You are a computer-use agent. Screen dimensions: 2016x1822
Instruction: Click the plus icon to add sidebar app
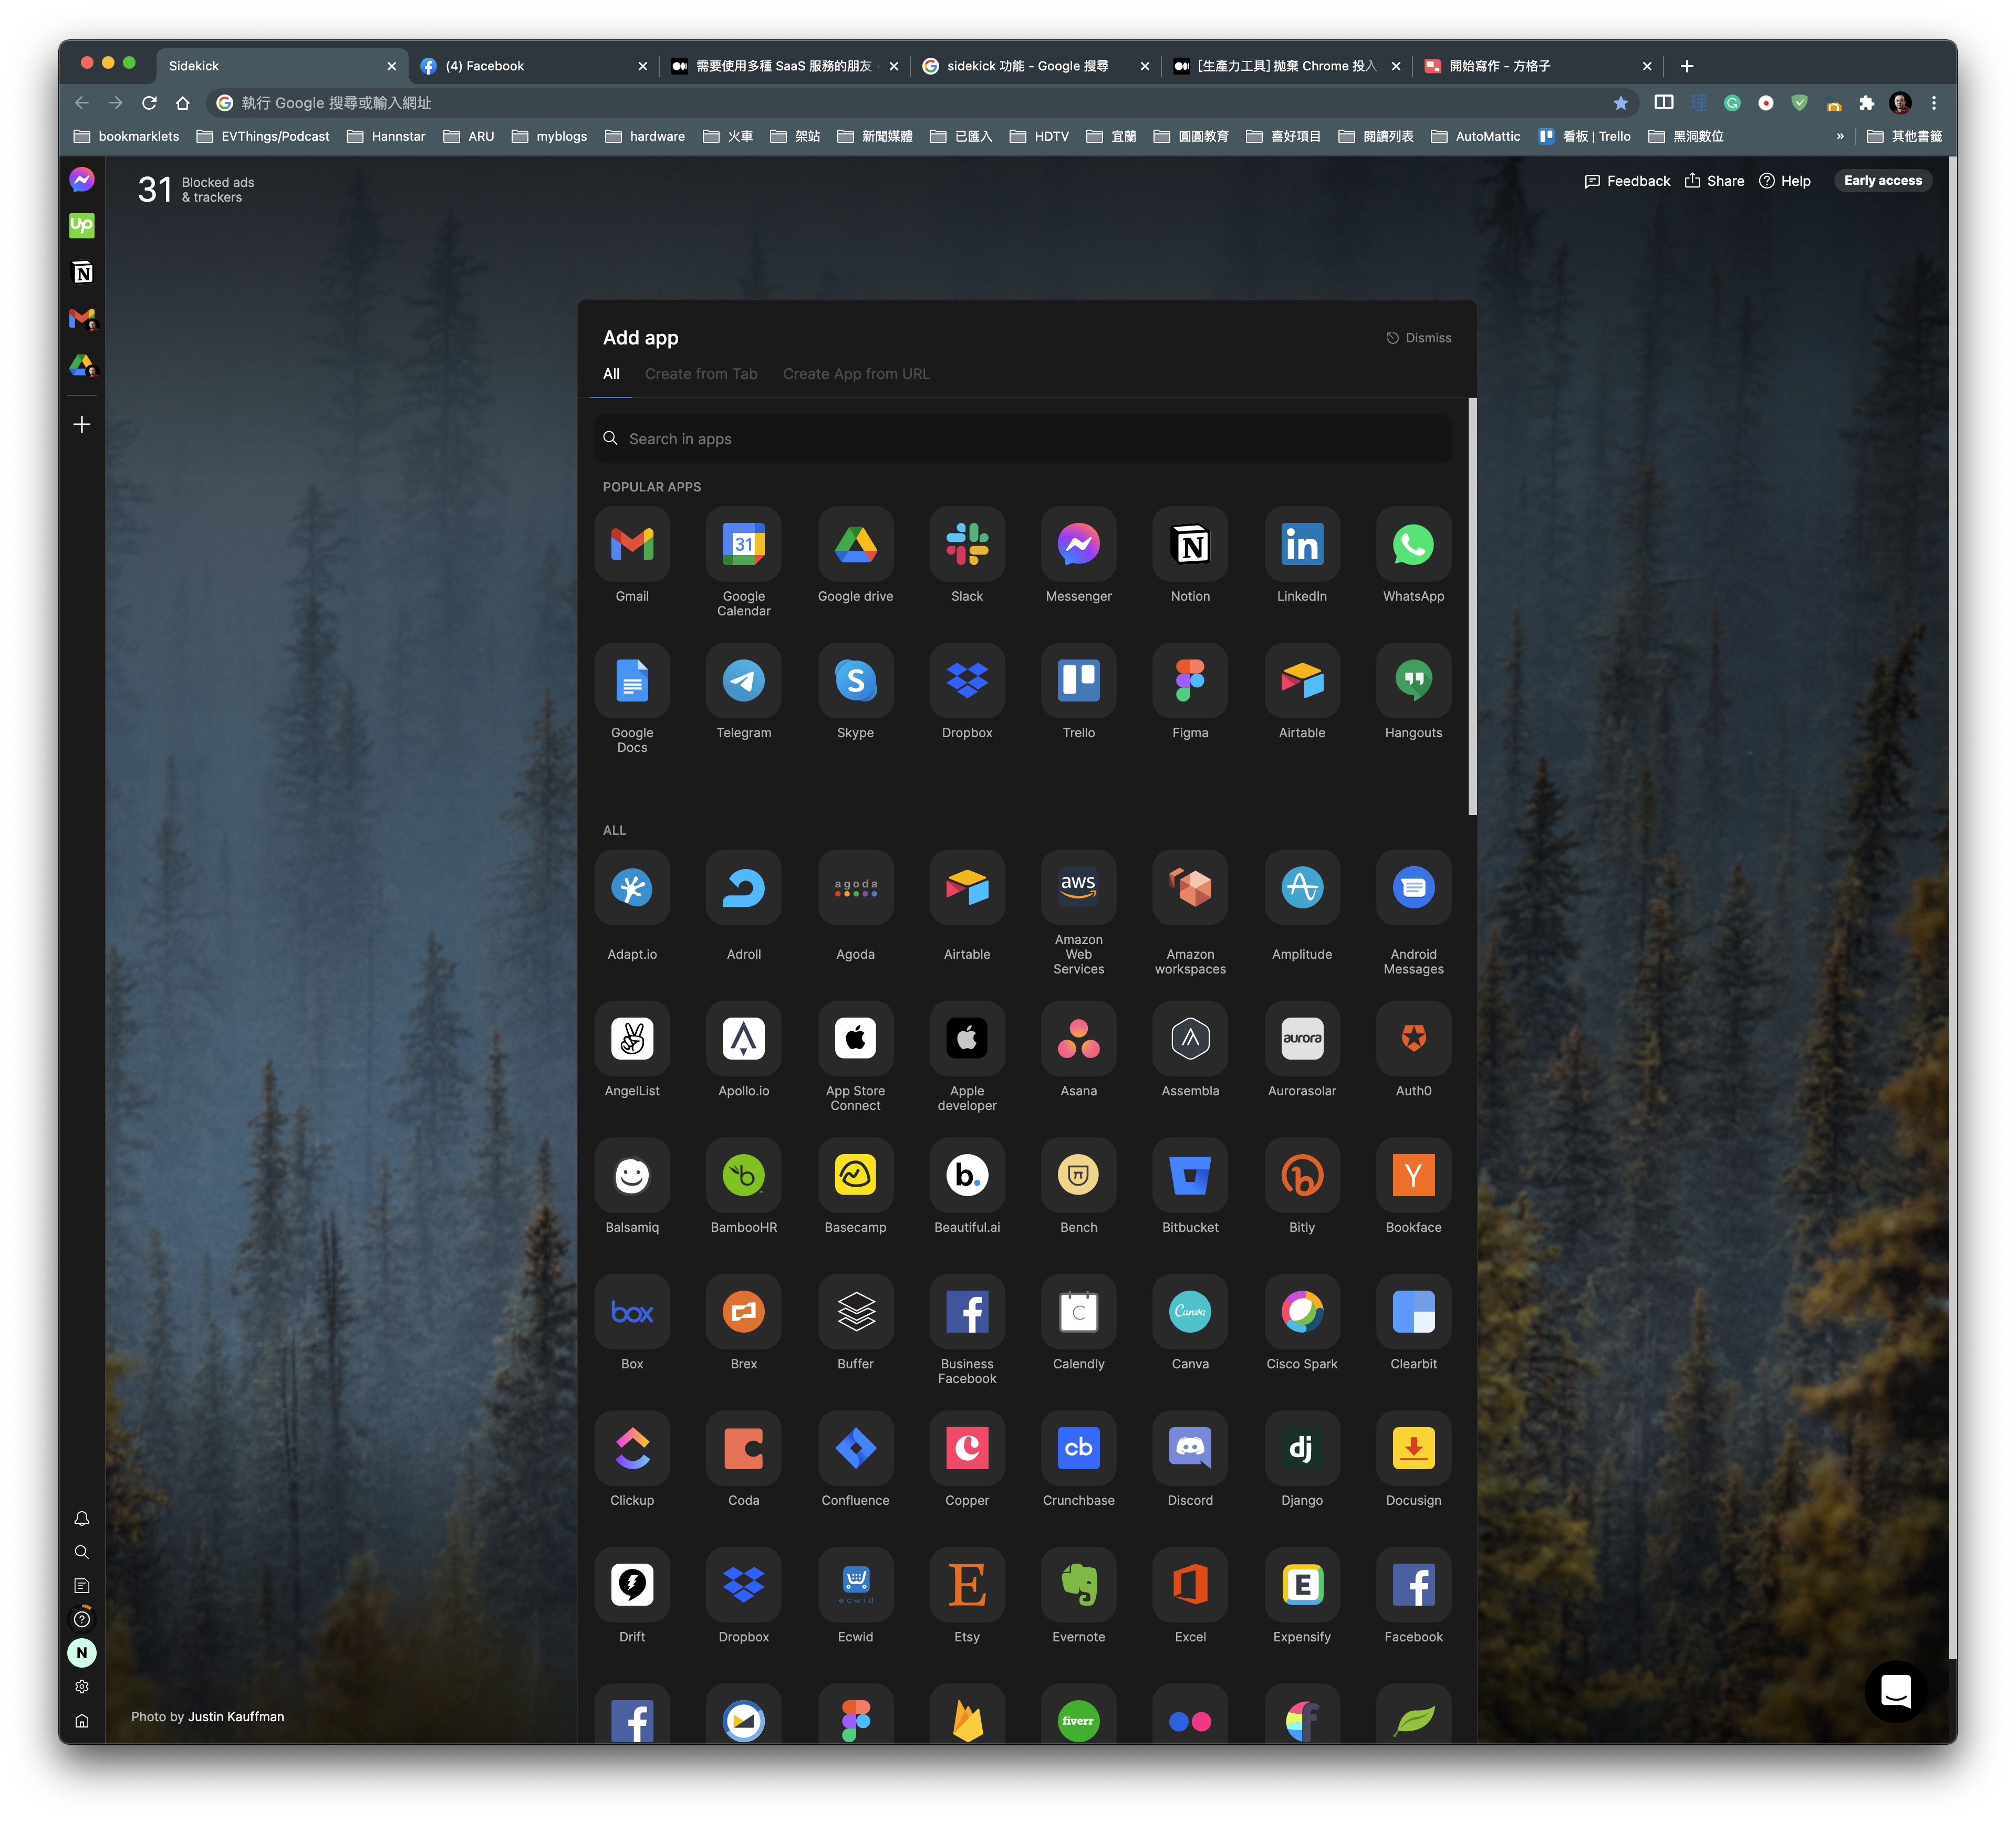tap(82, 425)
